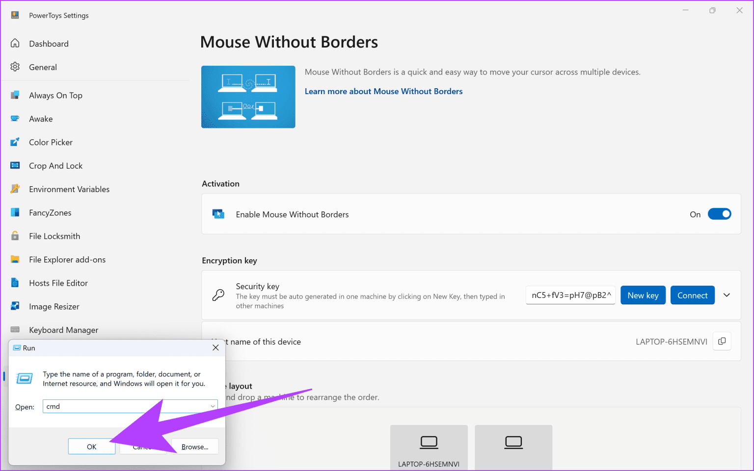Click the Keyboard Manager icon
The height and width of the screenshot is (471, 754).
click(x=15, y=330)
